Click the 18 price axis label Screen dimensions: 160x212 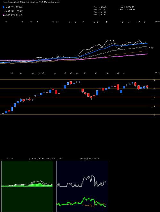[x=153, y=80]
